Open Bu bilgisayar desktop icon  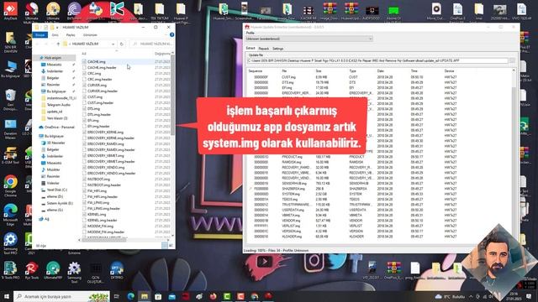pyautogui.click(x=10, y=70)
